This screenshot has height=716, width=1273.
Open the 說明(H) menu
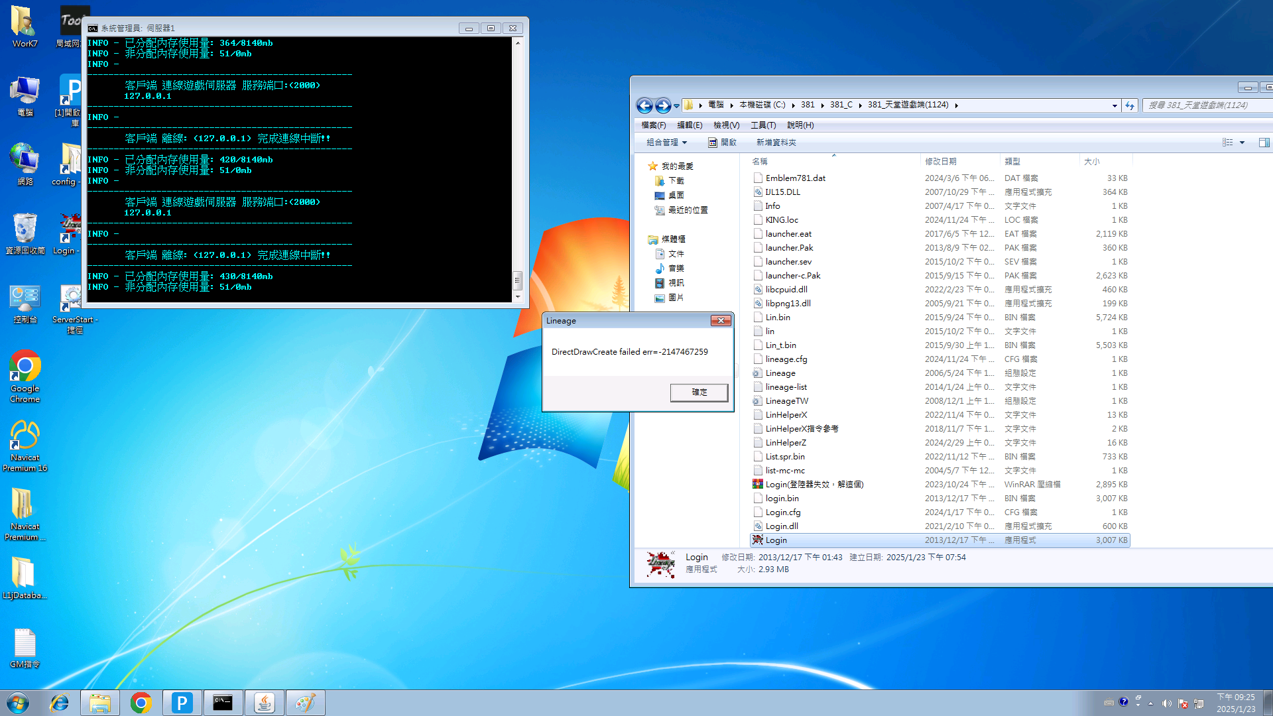point(800,125)
